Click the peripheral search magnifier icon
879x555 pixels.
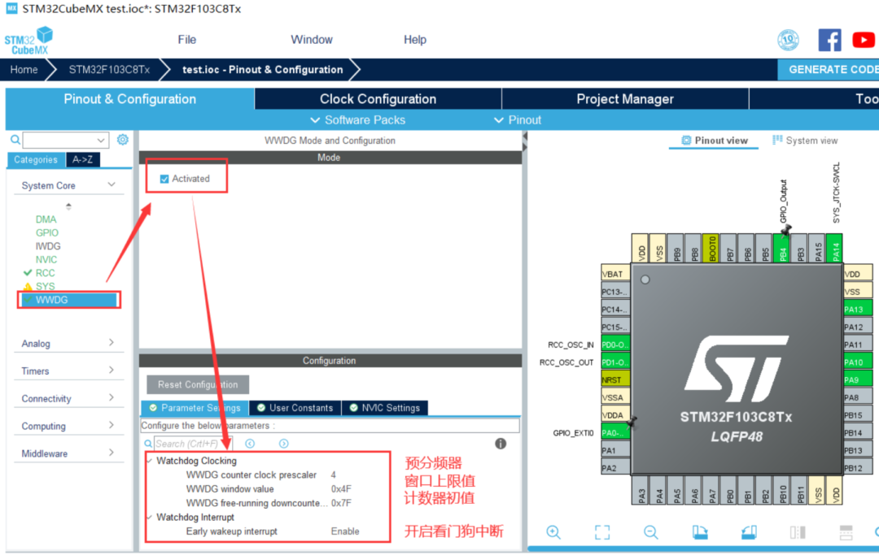(x=15, y=139)
